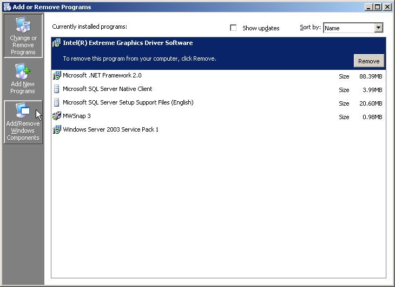Click the Change or Remove Programs icon
The height and width of the screenshot is (287, 395).
(23, 26)
